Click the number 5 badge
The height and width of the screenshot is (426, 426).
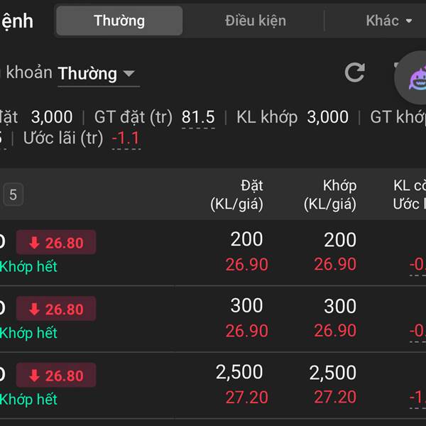(13, 195)
